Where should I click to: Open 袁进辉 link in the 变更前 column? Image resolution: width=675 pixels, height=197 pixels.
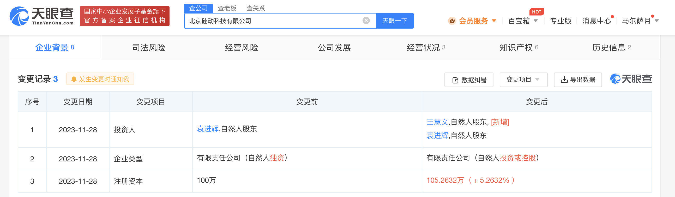(208, 129)
